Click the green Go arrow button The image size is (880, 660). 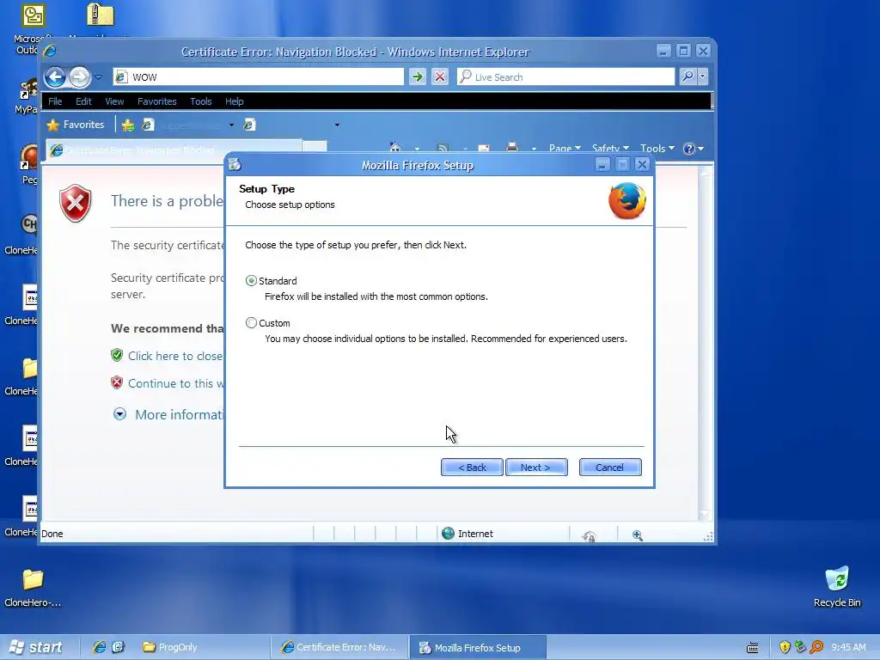pos(417,76)
